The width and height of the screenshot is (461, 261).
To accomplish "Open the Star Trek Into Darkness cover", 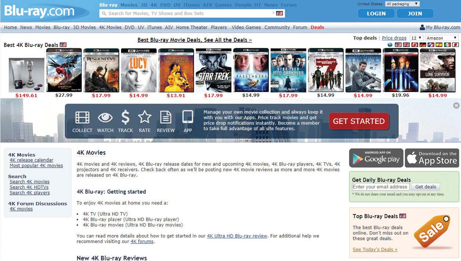I will [288, 70].
